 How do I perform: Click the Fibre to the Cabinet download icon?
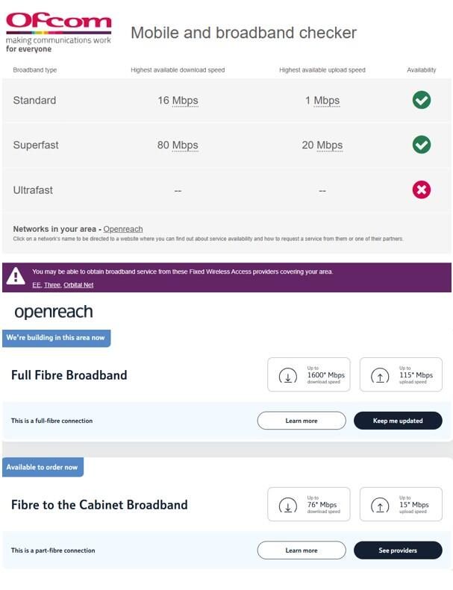[x=287, y=506]
